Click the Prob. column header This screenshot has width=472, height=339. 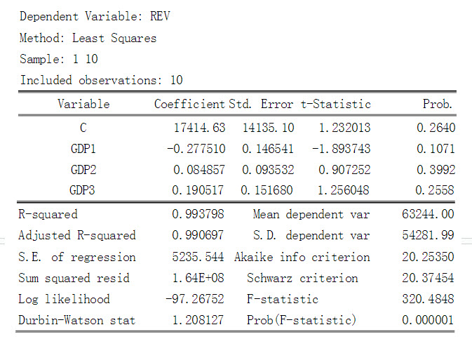pos(437,105)
